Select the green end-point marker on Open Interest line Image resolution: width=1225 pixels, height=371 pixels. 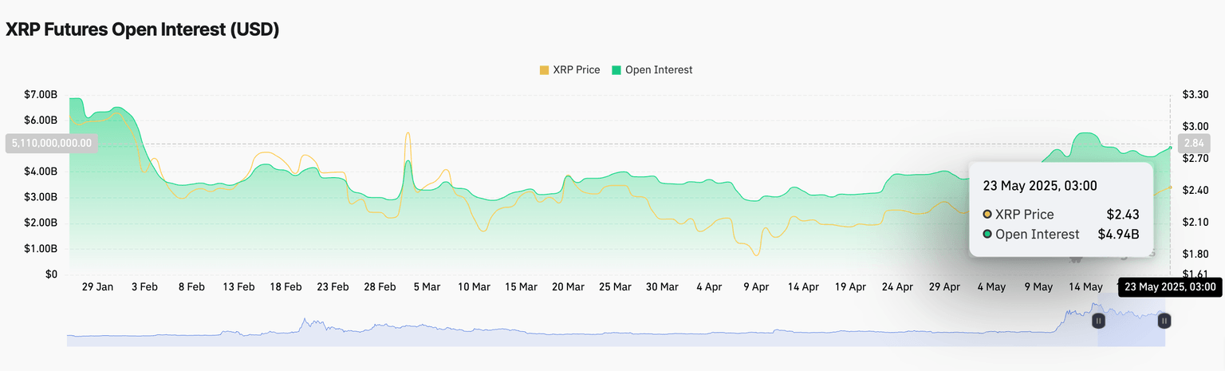[1170, 147]
